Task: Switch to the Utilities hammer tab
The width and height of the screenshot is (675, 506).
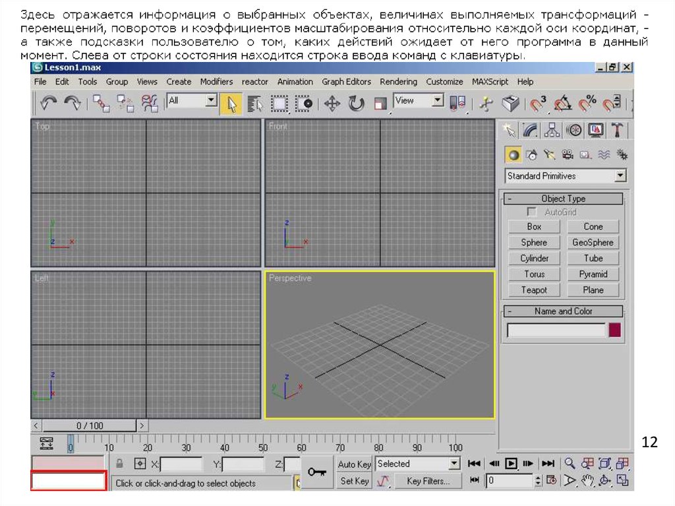Action: coord(618,129)
